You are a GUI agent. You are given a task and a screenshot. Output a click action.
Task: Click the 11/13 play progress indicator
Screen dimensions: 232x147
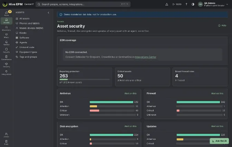[x=177, y=4]
